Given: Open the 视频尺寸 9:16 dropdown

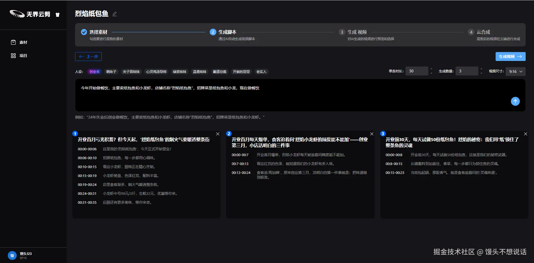Looking at the screenshot, I should pyautogui.click(x=516, y=71).
